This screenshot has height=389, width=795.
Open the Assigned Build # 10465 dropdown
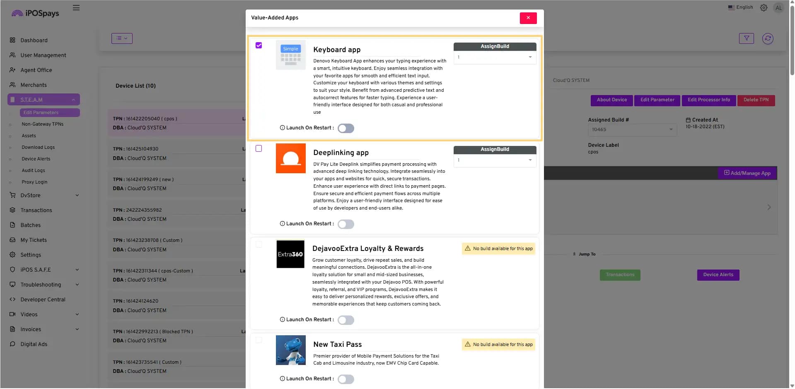632,129
